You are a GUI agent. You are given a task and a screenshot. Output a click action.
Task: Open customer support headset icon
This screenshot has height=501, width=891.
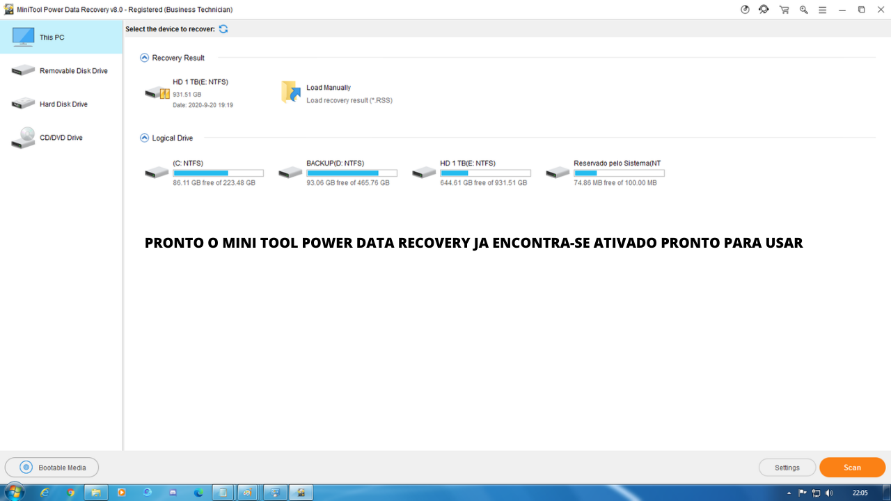click(x=764, y=10)
